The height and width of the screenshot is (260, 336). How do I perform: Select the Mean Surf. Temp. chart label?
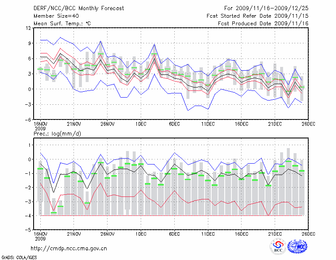pyautogui.click(x=62, y=23)
